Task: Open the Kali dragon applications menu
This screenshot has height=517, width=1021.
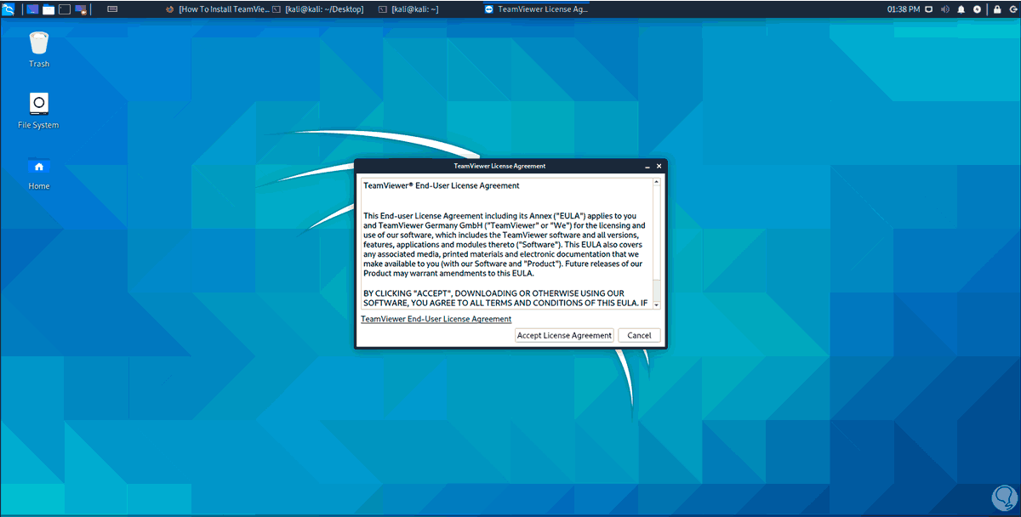Action: pos(9,9)
